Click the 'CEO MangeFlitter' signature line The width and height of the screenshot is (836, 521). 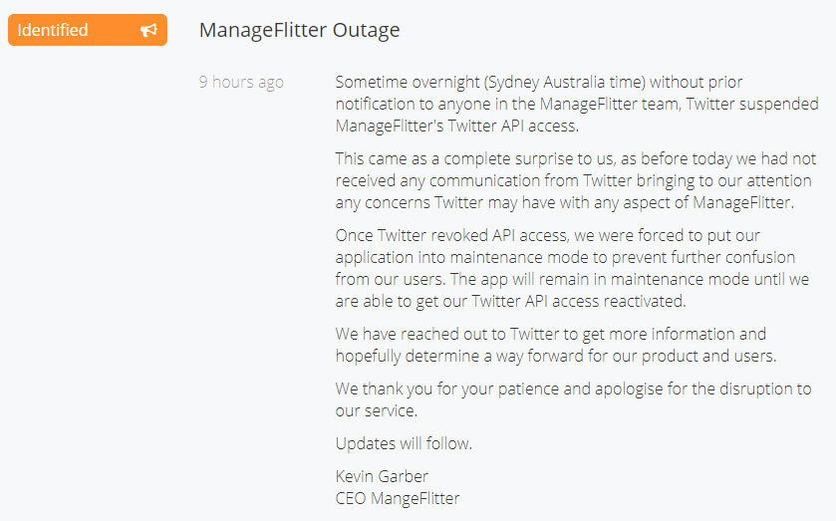(x=398, y=498)
